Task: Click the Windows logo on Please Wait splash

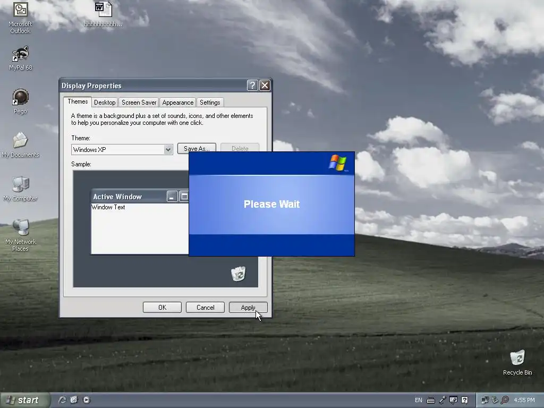Action: pos(338,163)
